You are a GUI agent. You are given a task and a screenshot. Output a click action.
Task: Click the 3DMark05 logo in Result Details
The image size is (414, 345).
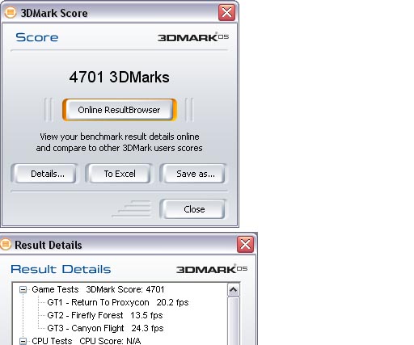coord(212,269)
